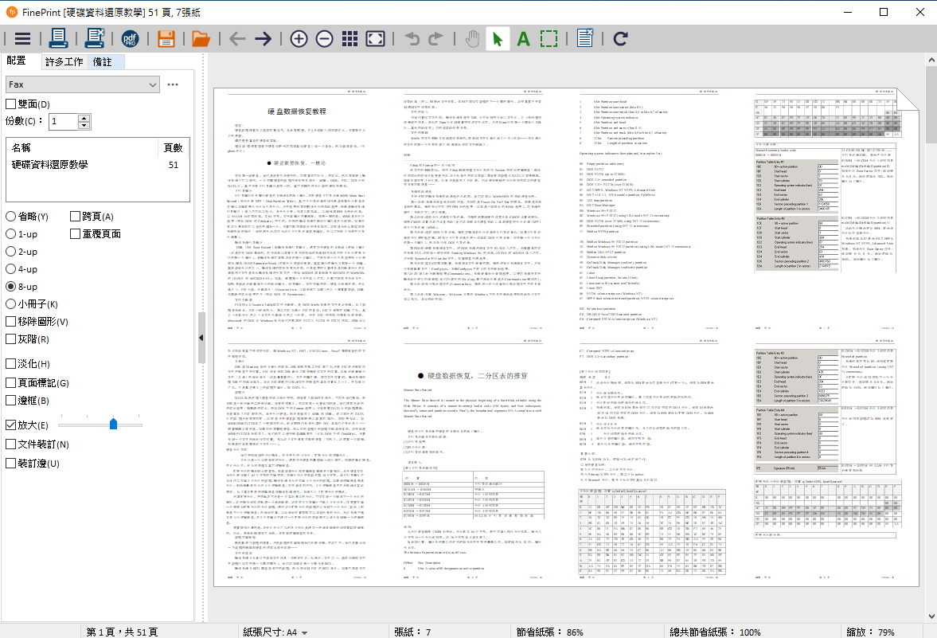Enable 邊框(B) borders checkbox

coord(10,401)
